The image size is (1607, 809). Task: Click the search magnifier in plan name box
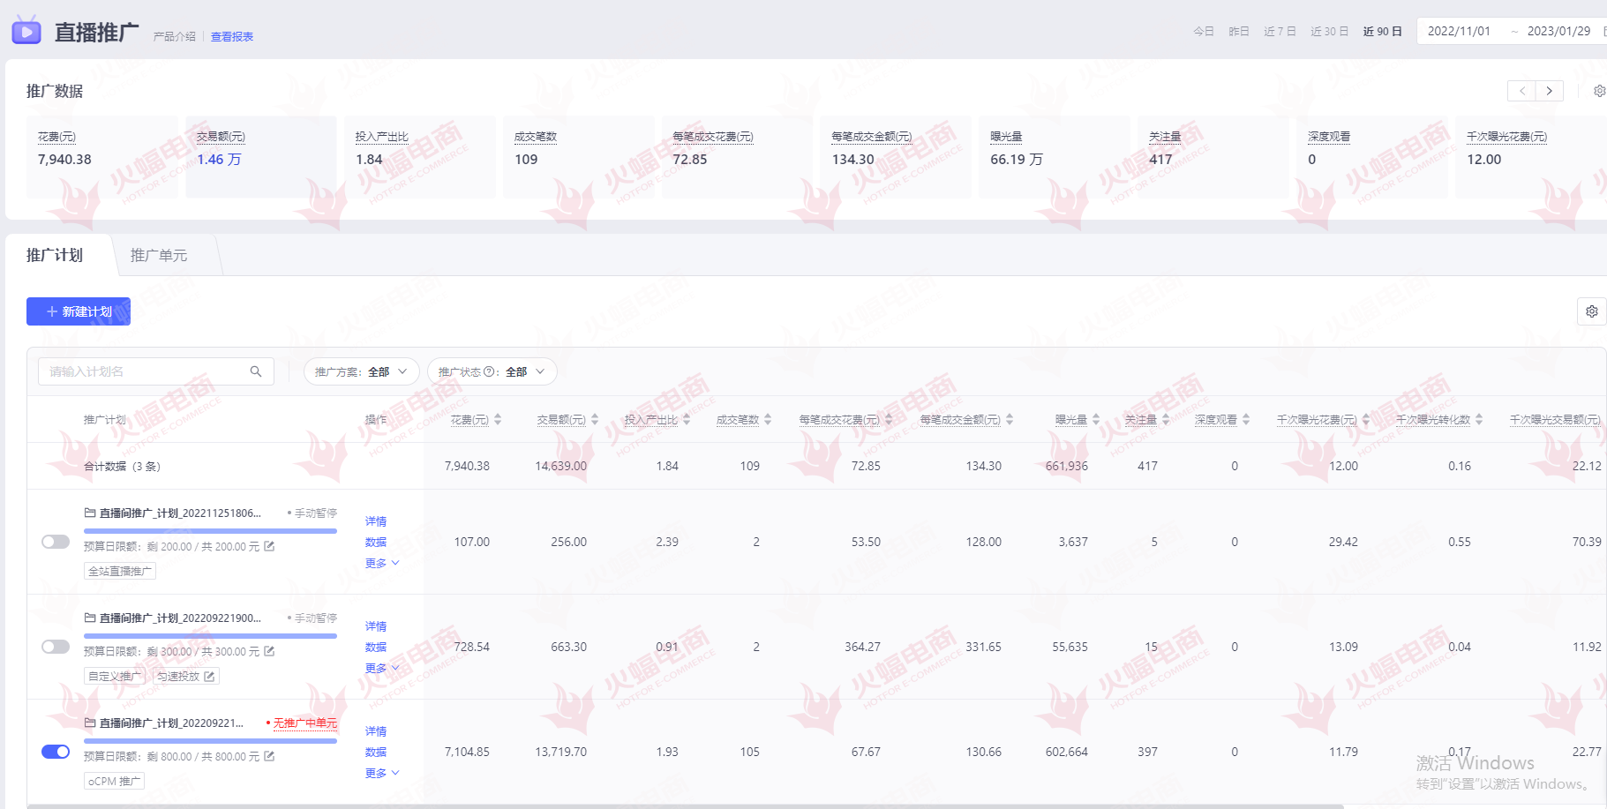point(256,371)
